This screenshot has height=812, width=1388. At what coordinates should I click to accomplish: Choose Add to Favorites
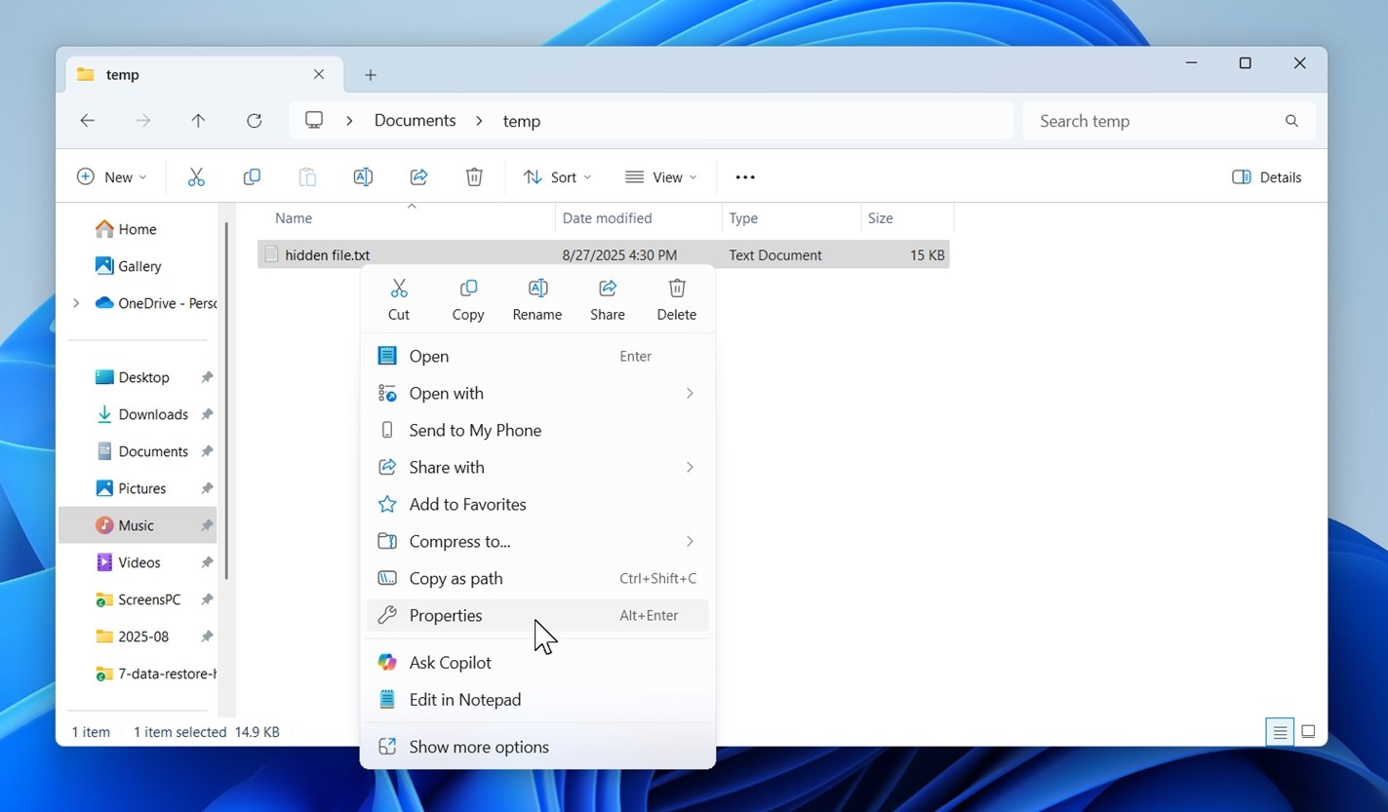click(x=537, y=505)
